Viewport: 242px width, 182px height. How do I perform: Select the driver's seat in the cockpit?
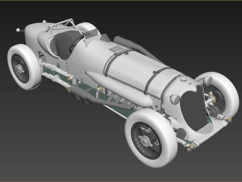[64, 46]
